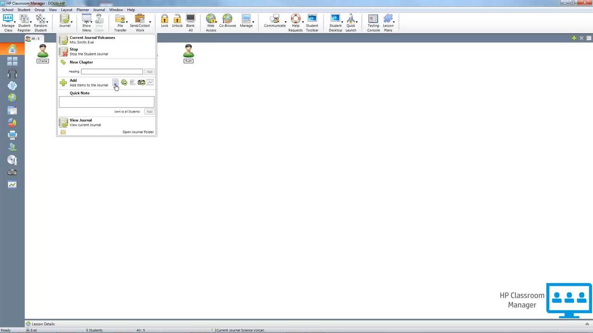Select the printer view in sidebar
593x333 pixels.
pyautogui.click(x=12, y=135)
